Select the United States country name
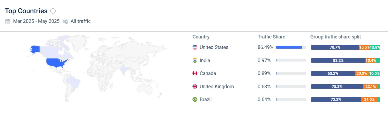 point(214,47)
